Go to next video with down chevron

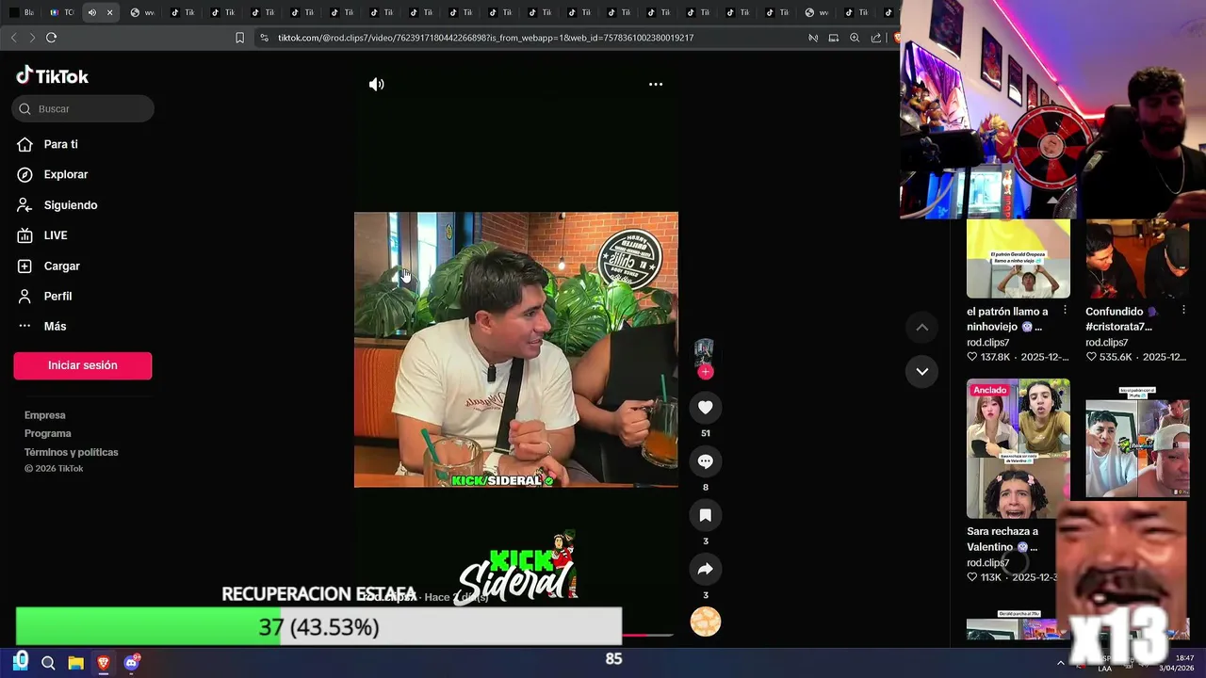coord(922,371)
